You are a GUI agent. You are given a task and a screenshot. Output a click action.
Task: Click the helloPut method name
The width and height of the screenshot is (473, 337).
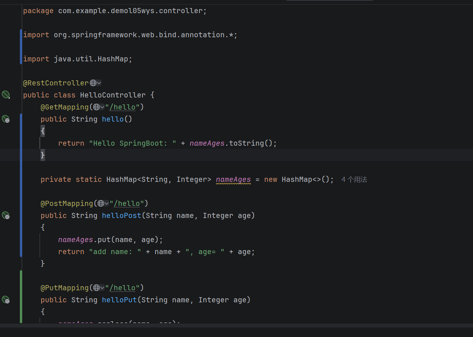click(x=119, y=300)
